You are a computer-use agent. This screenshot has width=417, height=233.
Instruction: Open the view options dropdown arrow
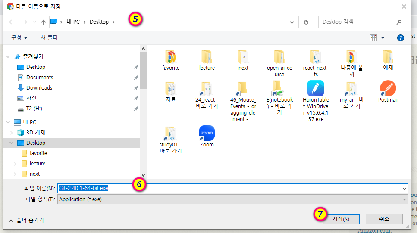tap(383, 38)
